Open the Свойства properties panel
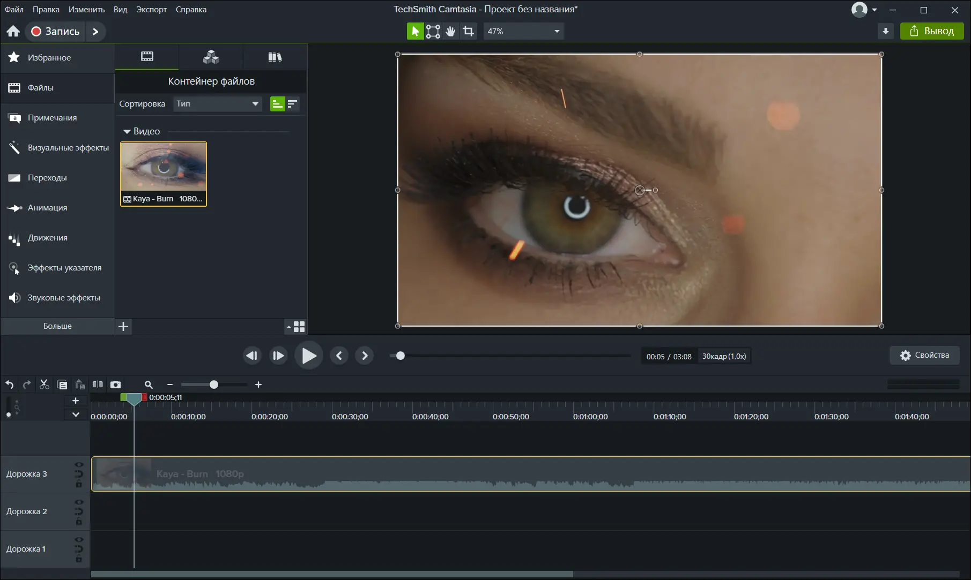This screenshot has width=971, height=580. [924, 356]
